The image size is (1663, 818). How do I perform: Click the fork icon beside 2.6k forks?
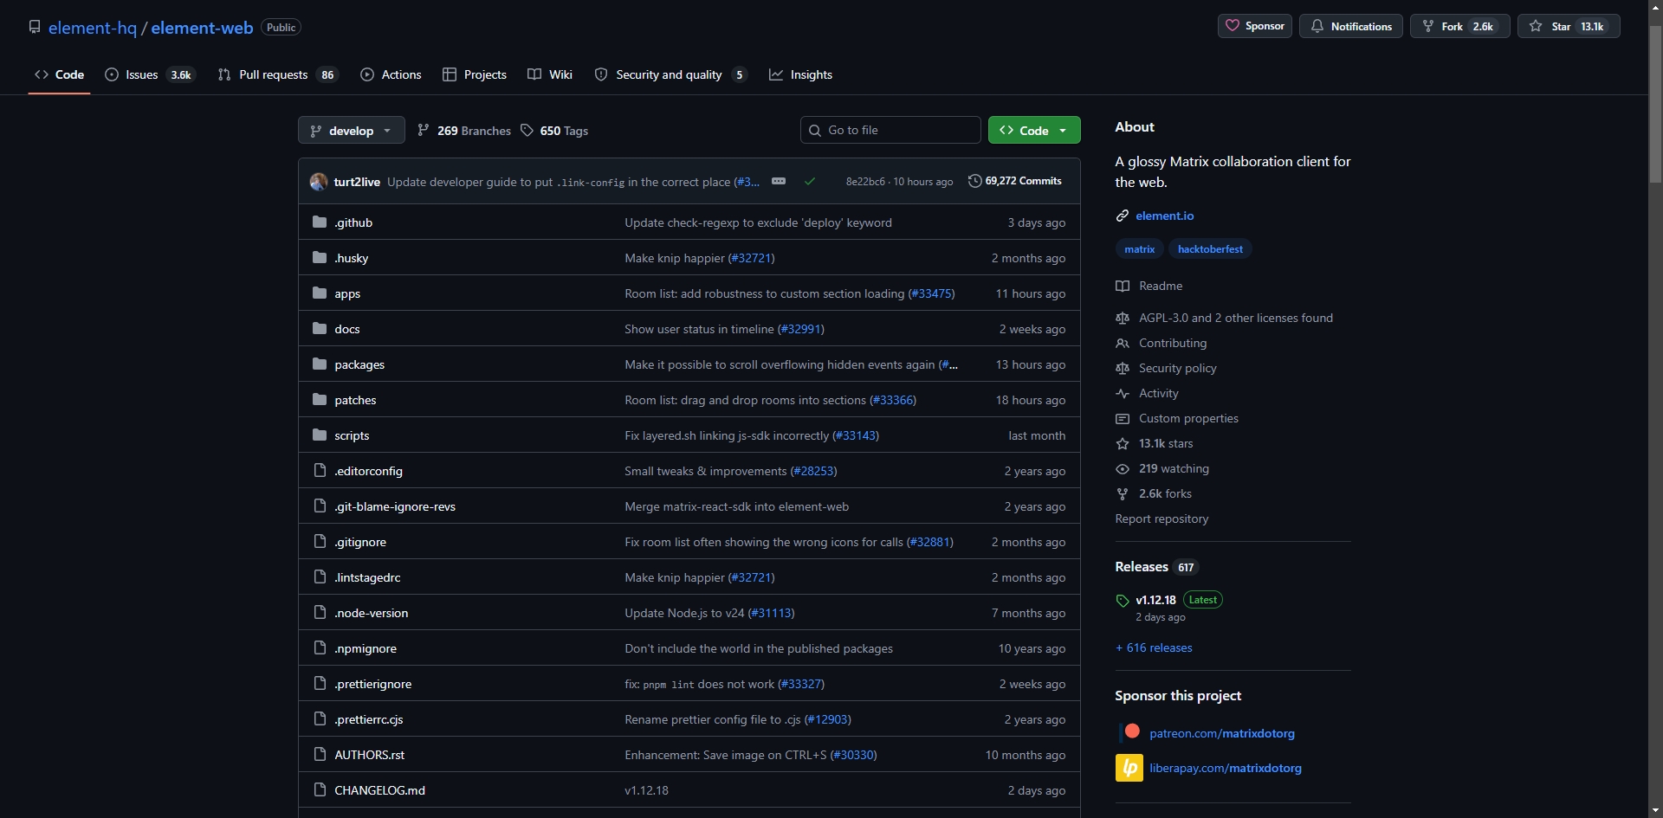point(1123,494)
